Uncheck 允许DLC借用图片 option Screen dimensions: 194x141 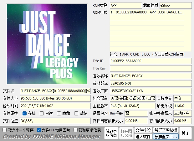pos(39,130)
